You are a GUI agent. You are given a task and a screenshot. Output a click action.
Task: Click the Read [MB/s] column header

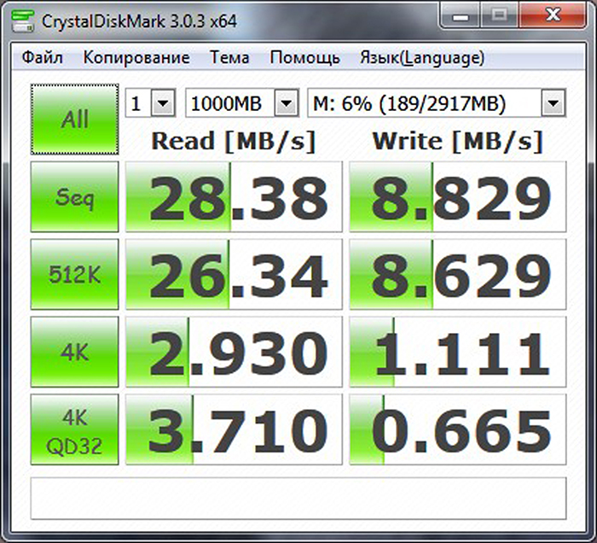tap(234, 142)
